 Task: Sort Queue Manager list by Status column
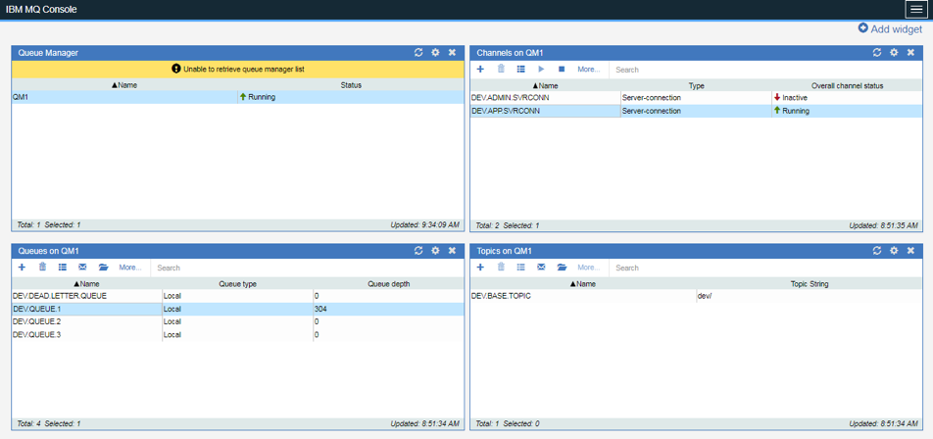coord(351,85)
